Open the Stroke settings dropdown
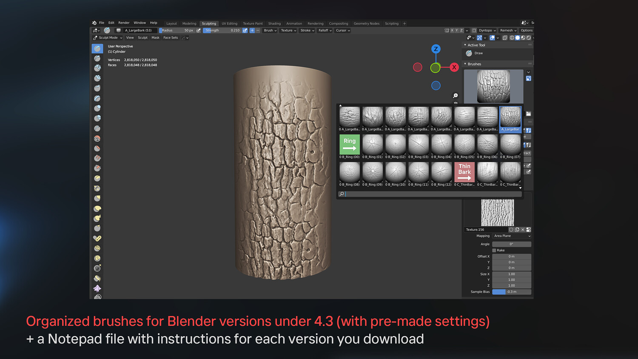638x359 pixels. point(307,31)
